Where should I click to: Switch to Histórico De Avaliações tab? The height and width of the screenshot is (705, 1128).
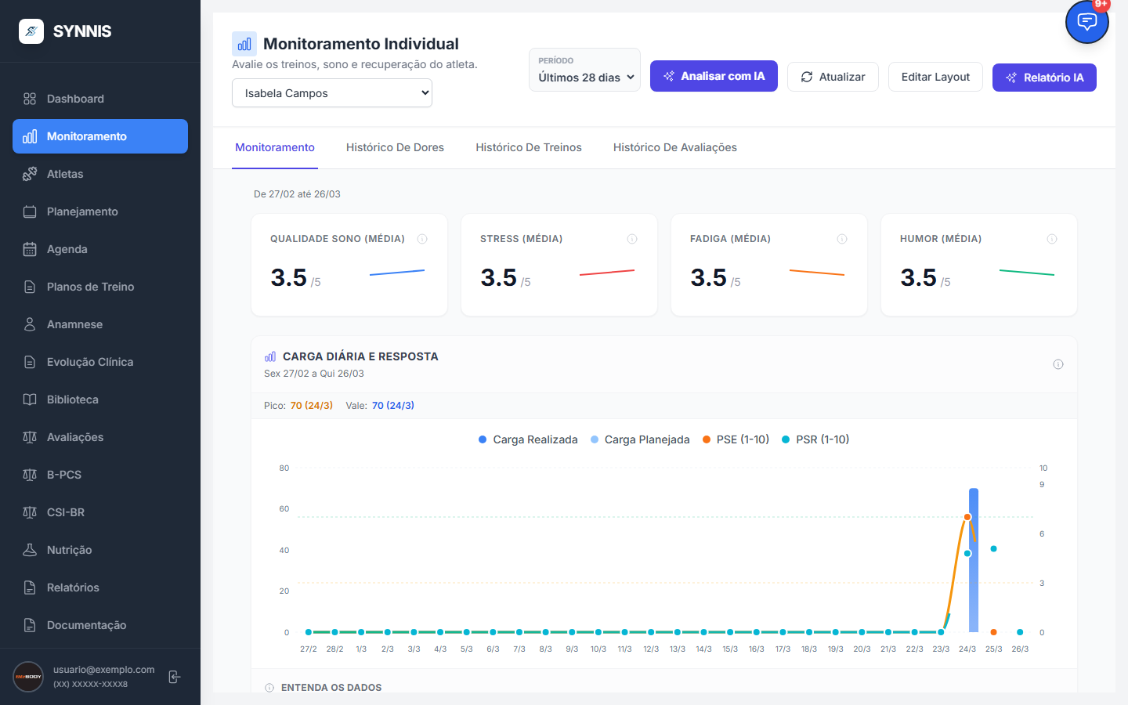tap(675, 147)
